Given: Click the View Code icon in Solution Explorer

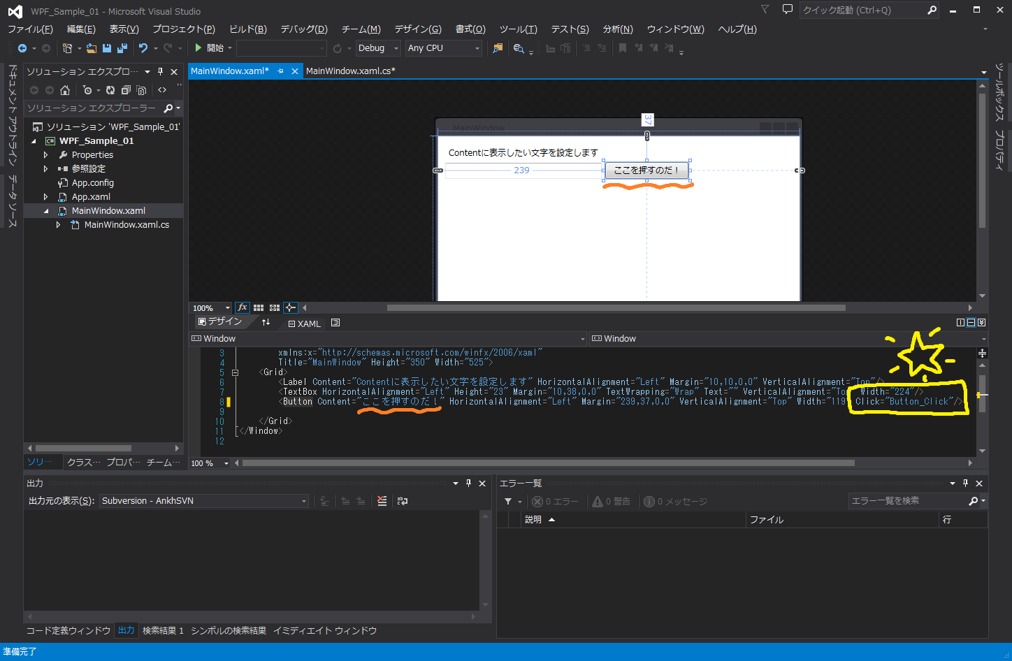Looking at the screenshot, I should click(162, 89).
